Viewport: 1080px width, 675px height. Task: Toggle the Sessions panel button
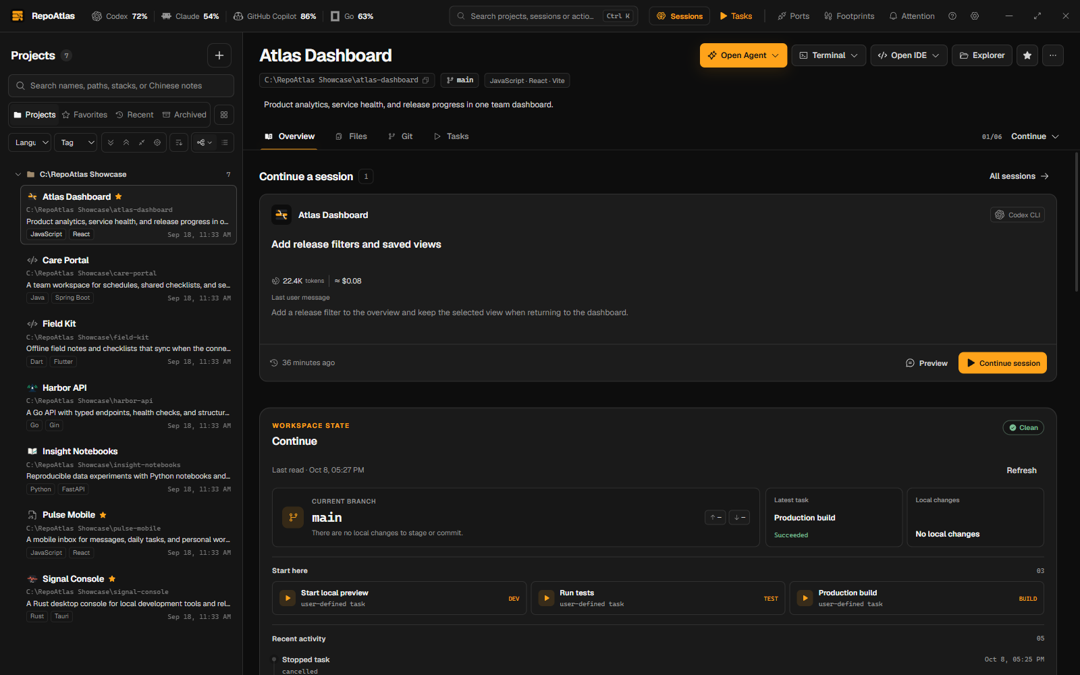point(679,16)
